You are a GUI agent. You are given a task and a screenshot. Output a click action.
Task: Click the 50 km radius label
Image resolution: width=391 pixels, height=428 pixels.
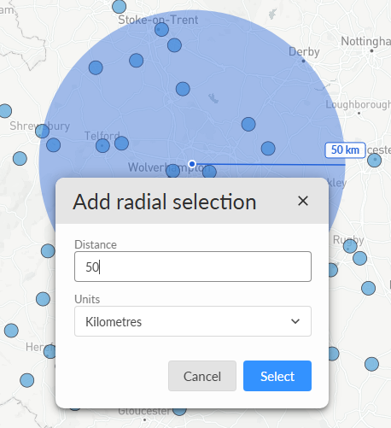click(345, 150)
